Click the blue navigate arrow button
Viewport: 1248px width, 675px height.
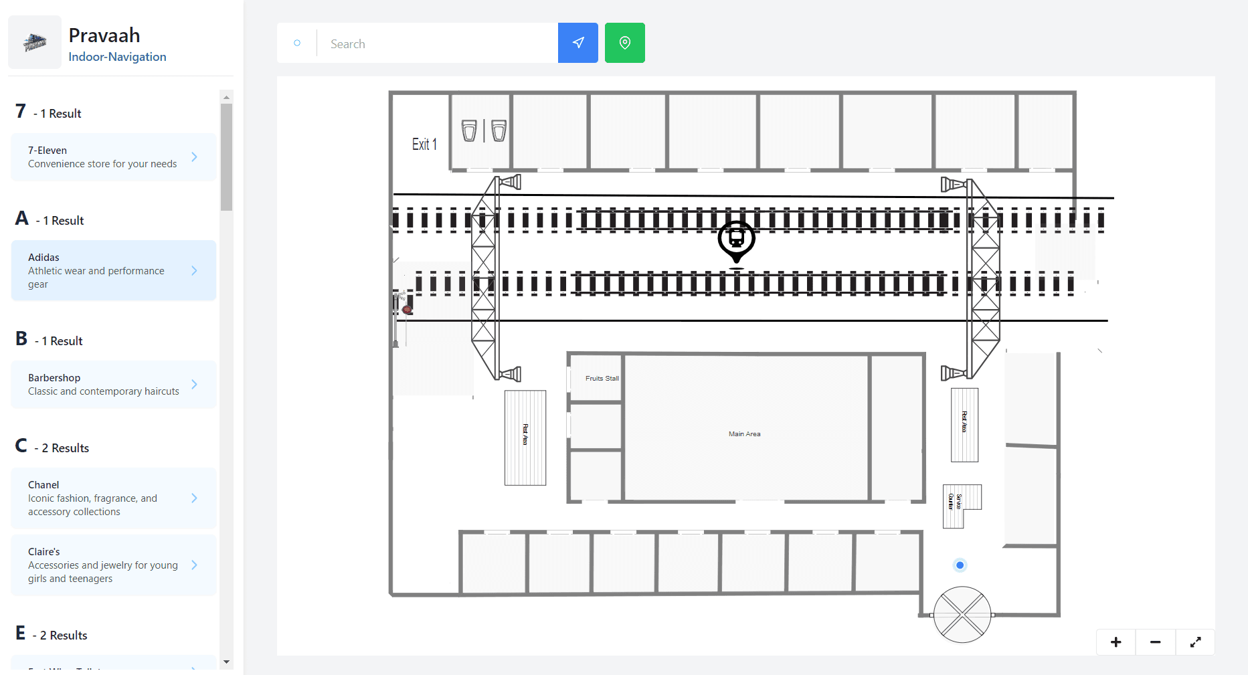pos(578,43)
